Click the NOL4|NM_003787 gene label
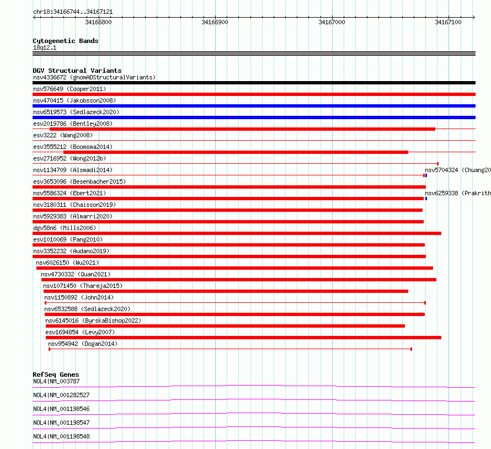491x449 pixels. pyautogui.click(x=56, y=381)
